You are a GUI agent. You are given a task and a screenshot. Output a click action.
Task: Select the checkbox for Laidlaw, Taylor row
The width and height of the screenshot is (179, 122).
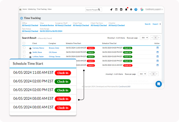pyautogui.click(x=24, y=56)
